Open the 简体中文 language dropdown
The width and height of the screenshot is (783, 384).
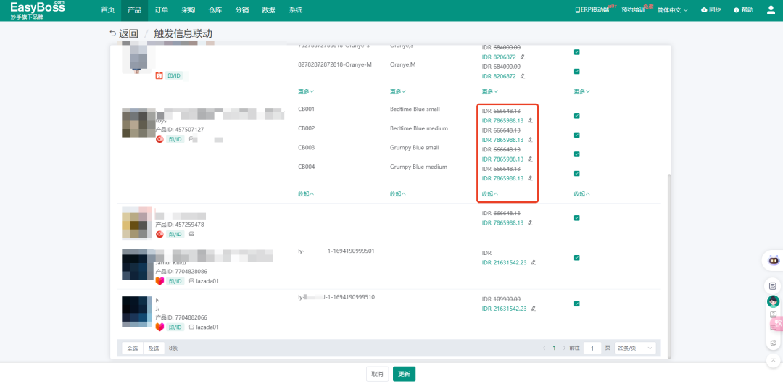[673, 10]
